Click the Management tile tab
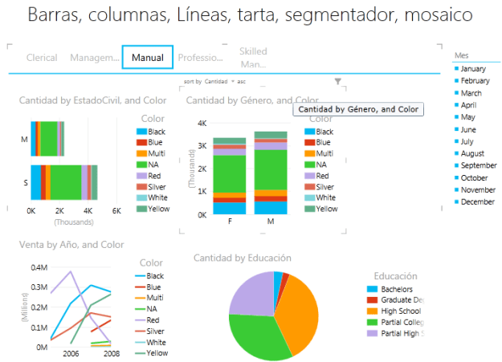 (93, 58)
